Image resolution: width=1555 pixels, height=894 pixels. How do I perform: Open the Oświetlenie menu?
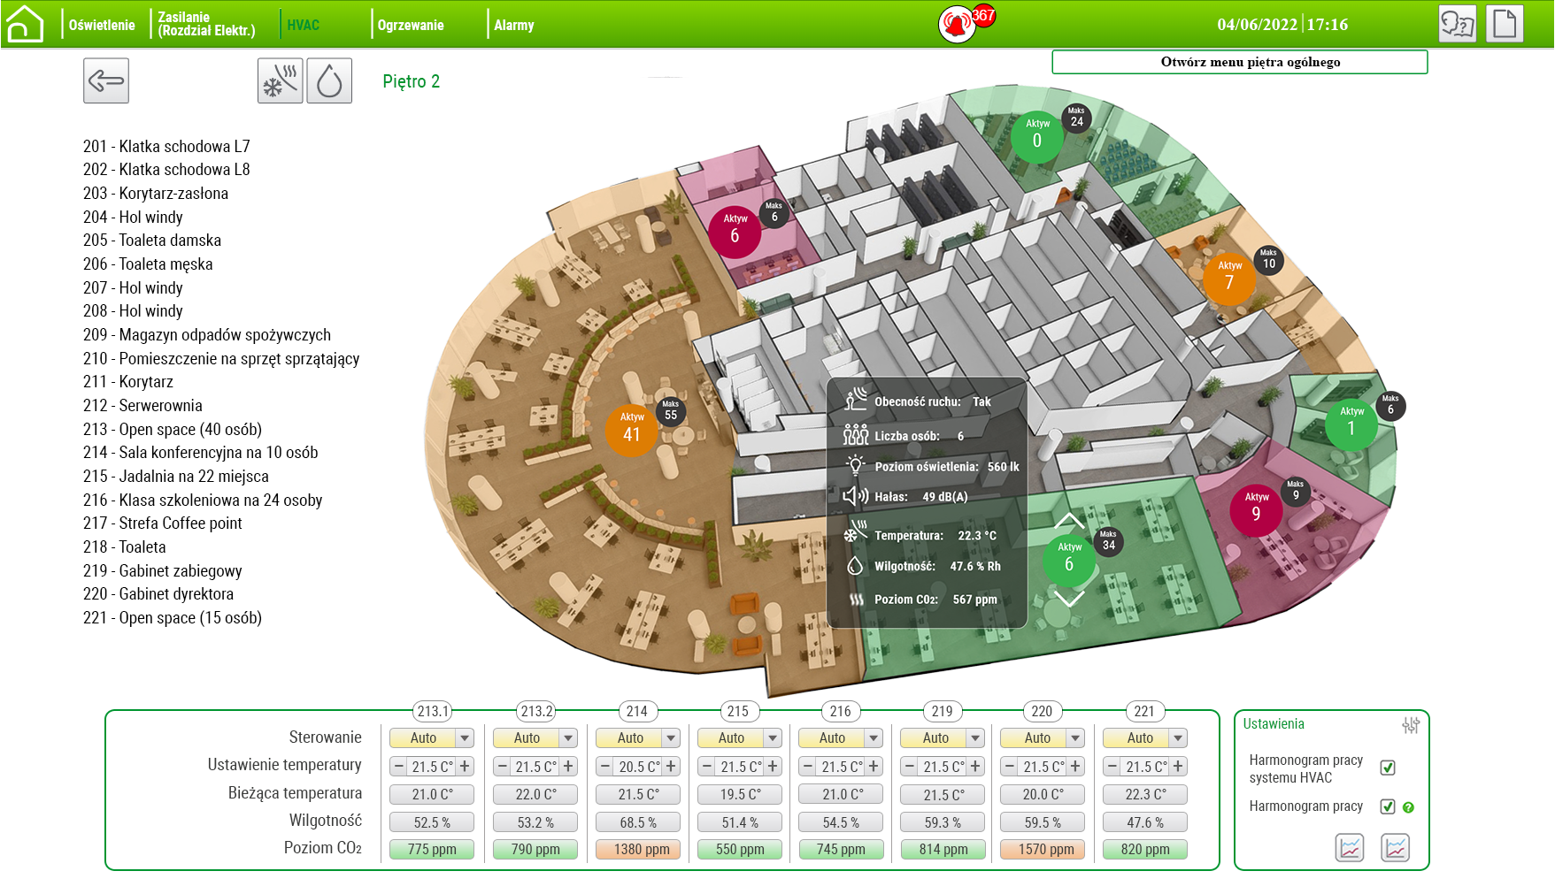point(102,25)
